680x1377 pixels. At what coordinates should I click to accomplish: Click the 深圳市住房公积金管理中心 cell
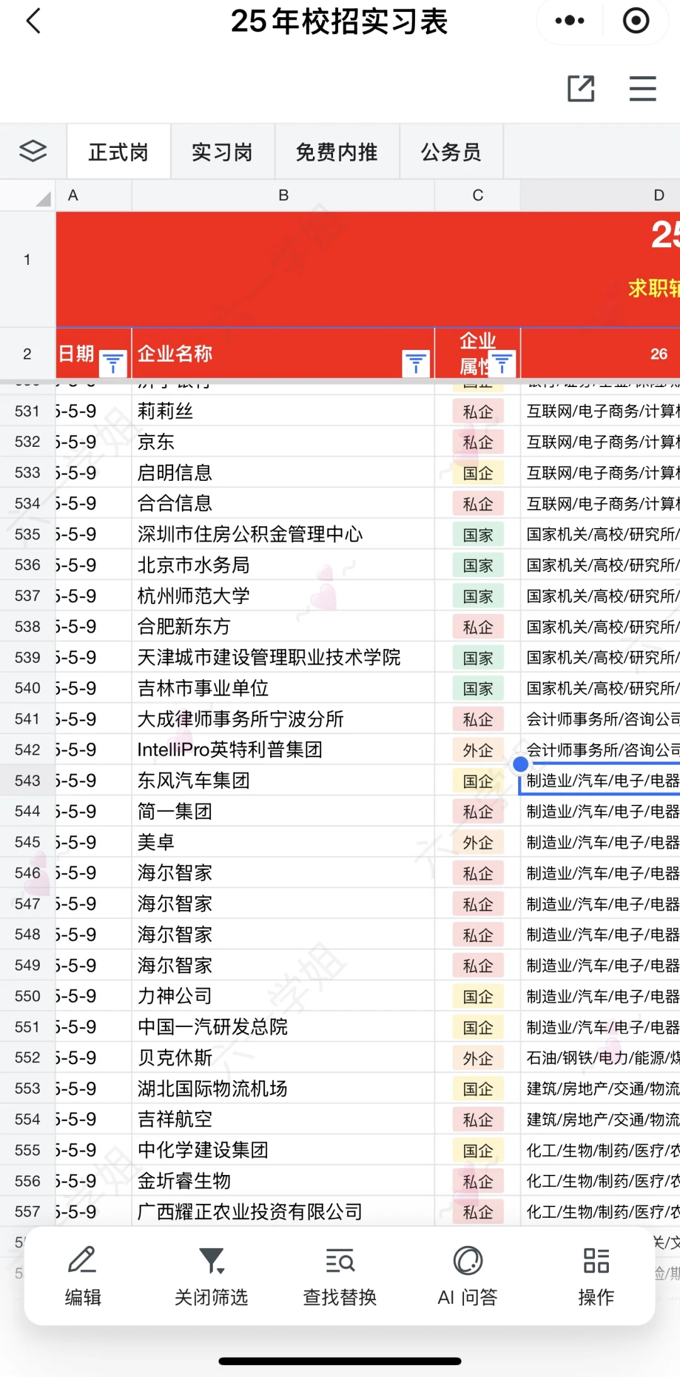click(x=283, y=534)
